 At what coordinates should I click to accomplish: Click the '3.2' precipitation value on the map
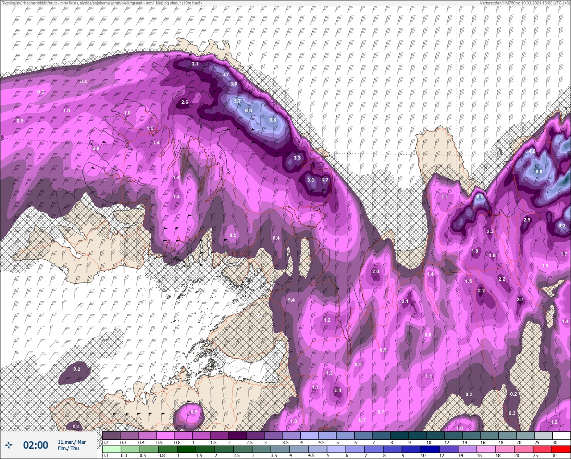[325, 180]
